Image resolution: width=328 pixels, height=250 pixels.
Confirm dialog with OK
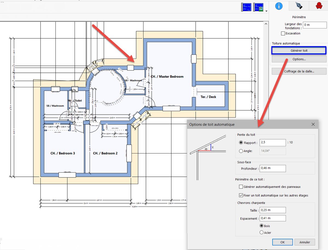(283, 242)
